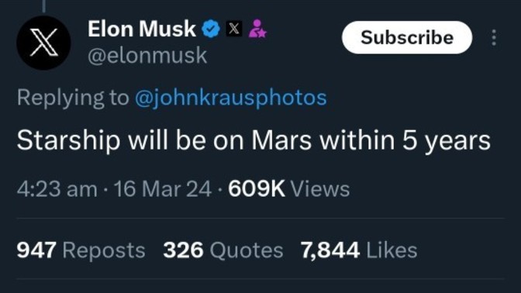Open the @elonmusk handle profile
Image resolution: width=521 pixels, height=293 pixels.
pyautogui.click(x=147, y=56)
